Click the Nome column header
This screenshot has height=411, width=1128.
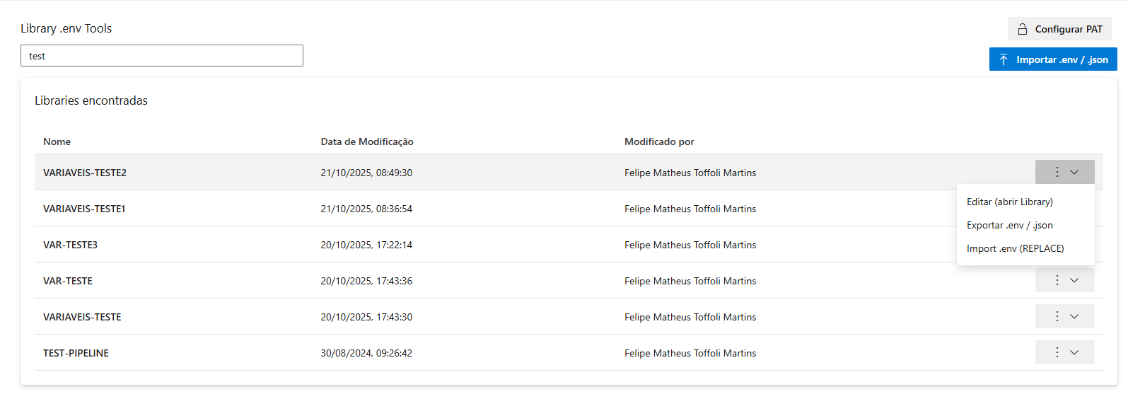click(57, 141)
